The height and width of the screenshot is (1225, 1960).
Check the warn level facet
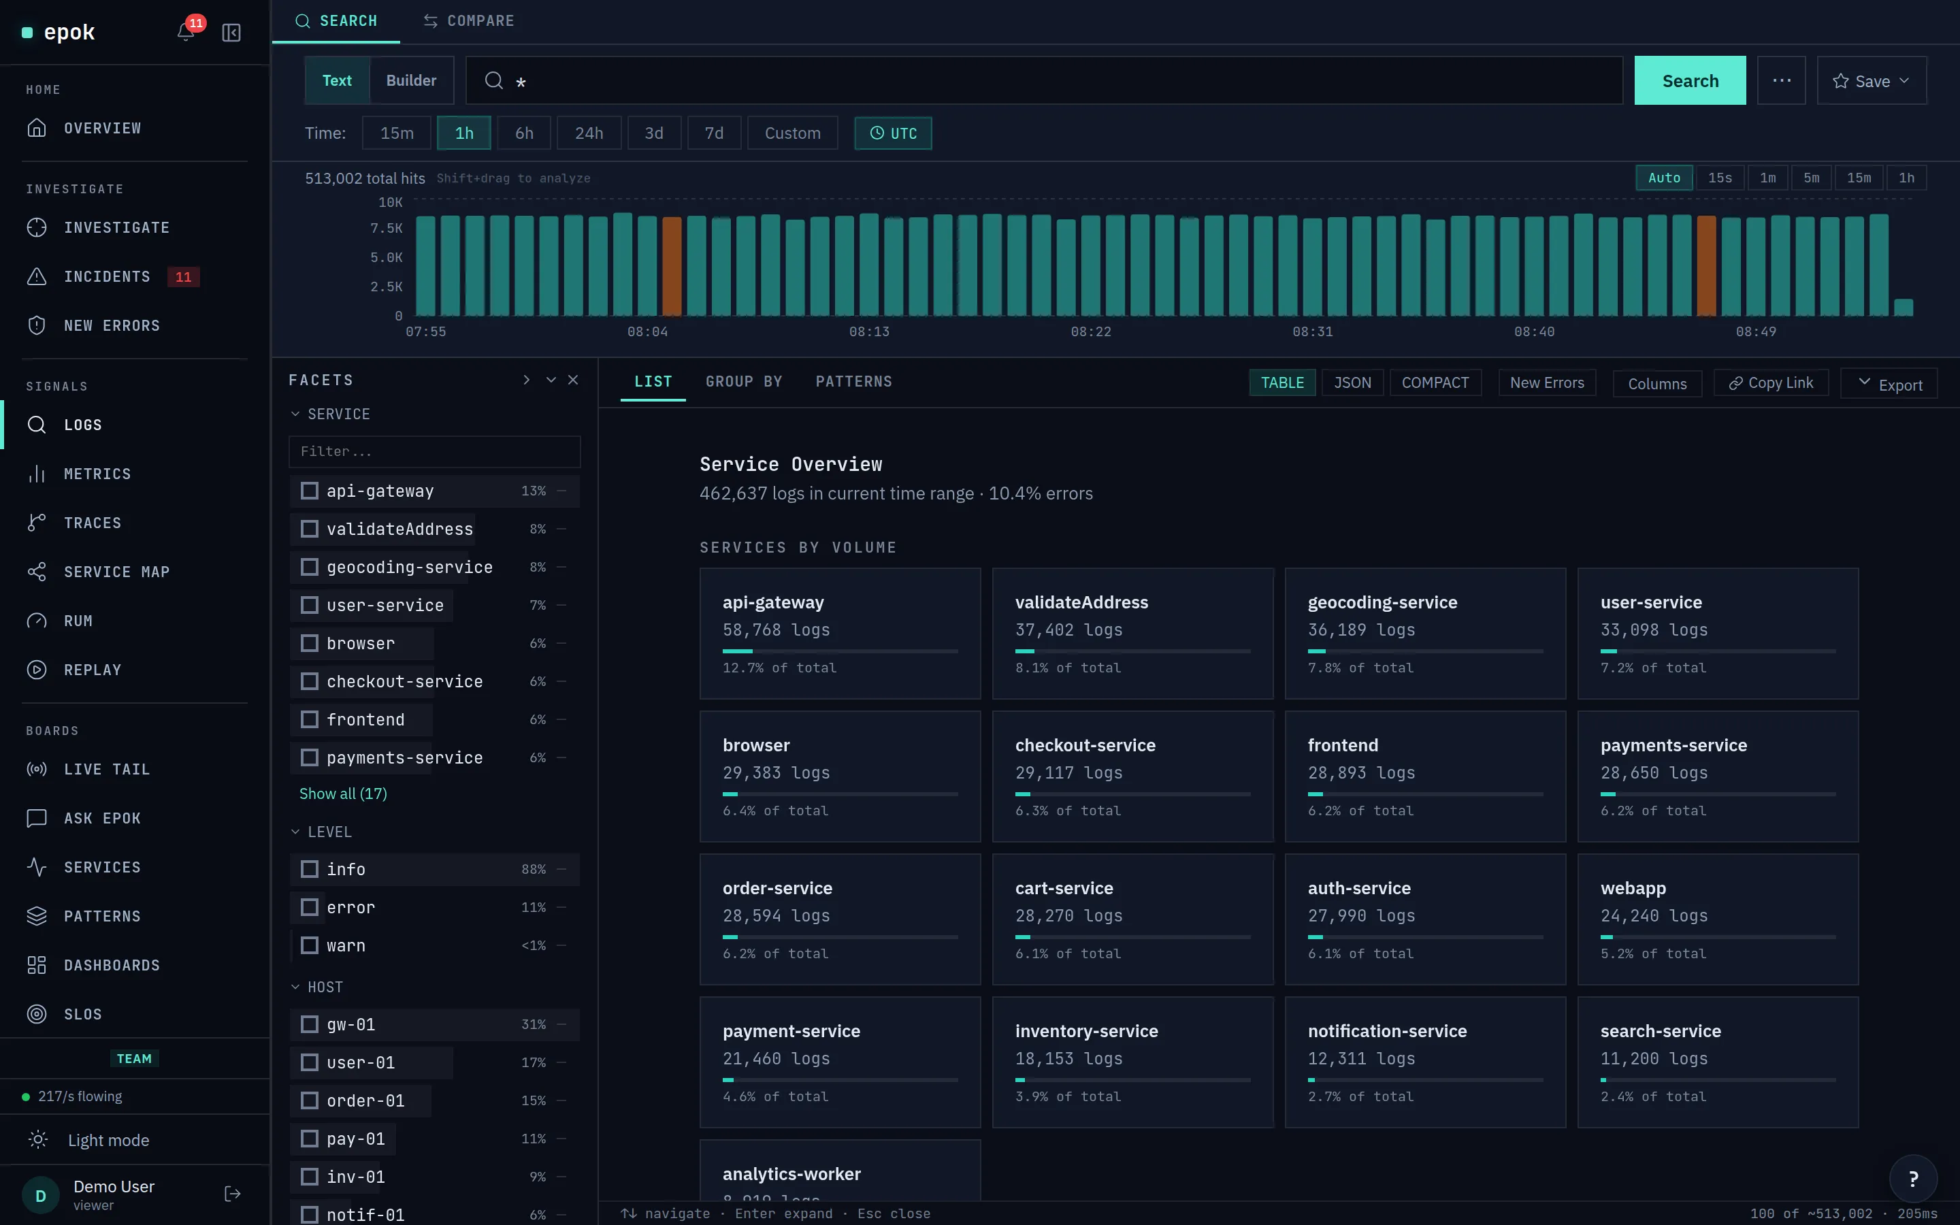pos(310,945)
